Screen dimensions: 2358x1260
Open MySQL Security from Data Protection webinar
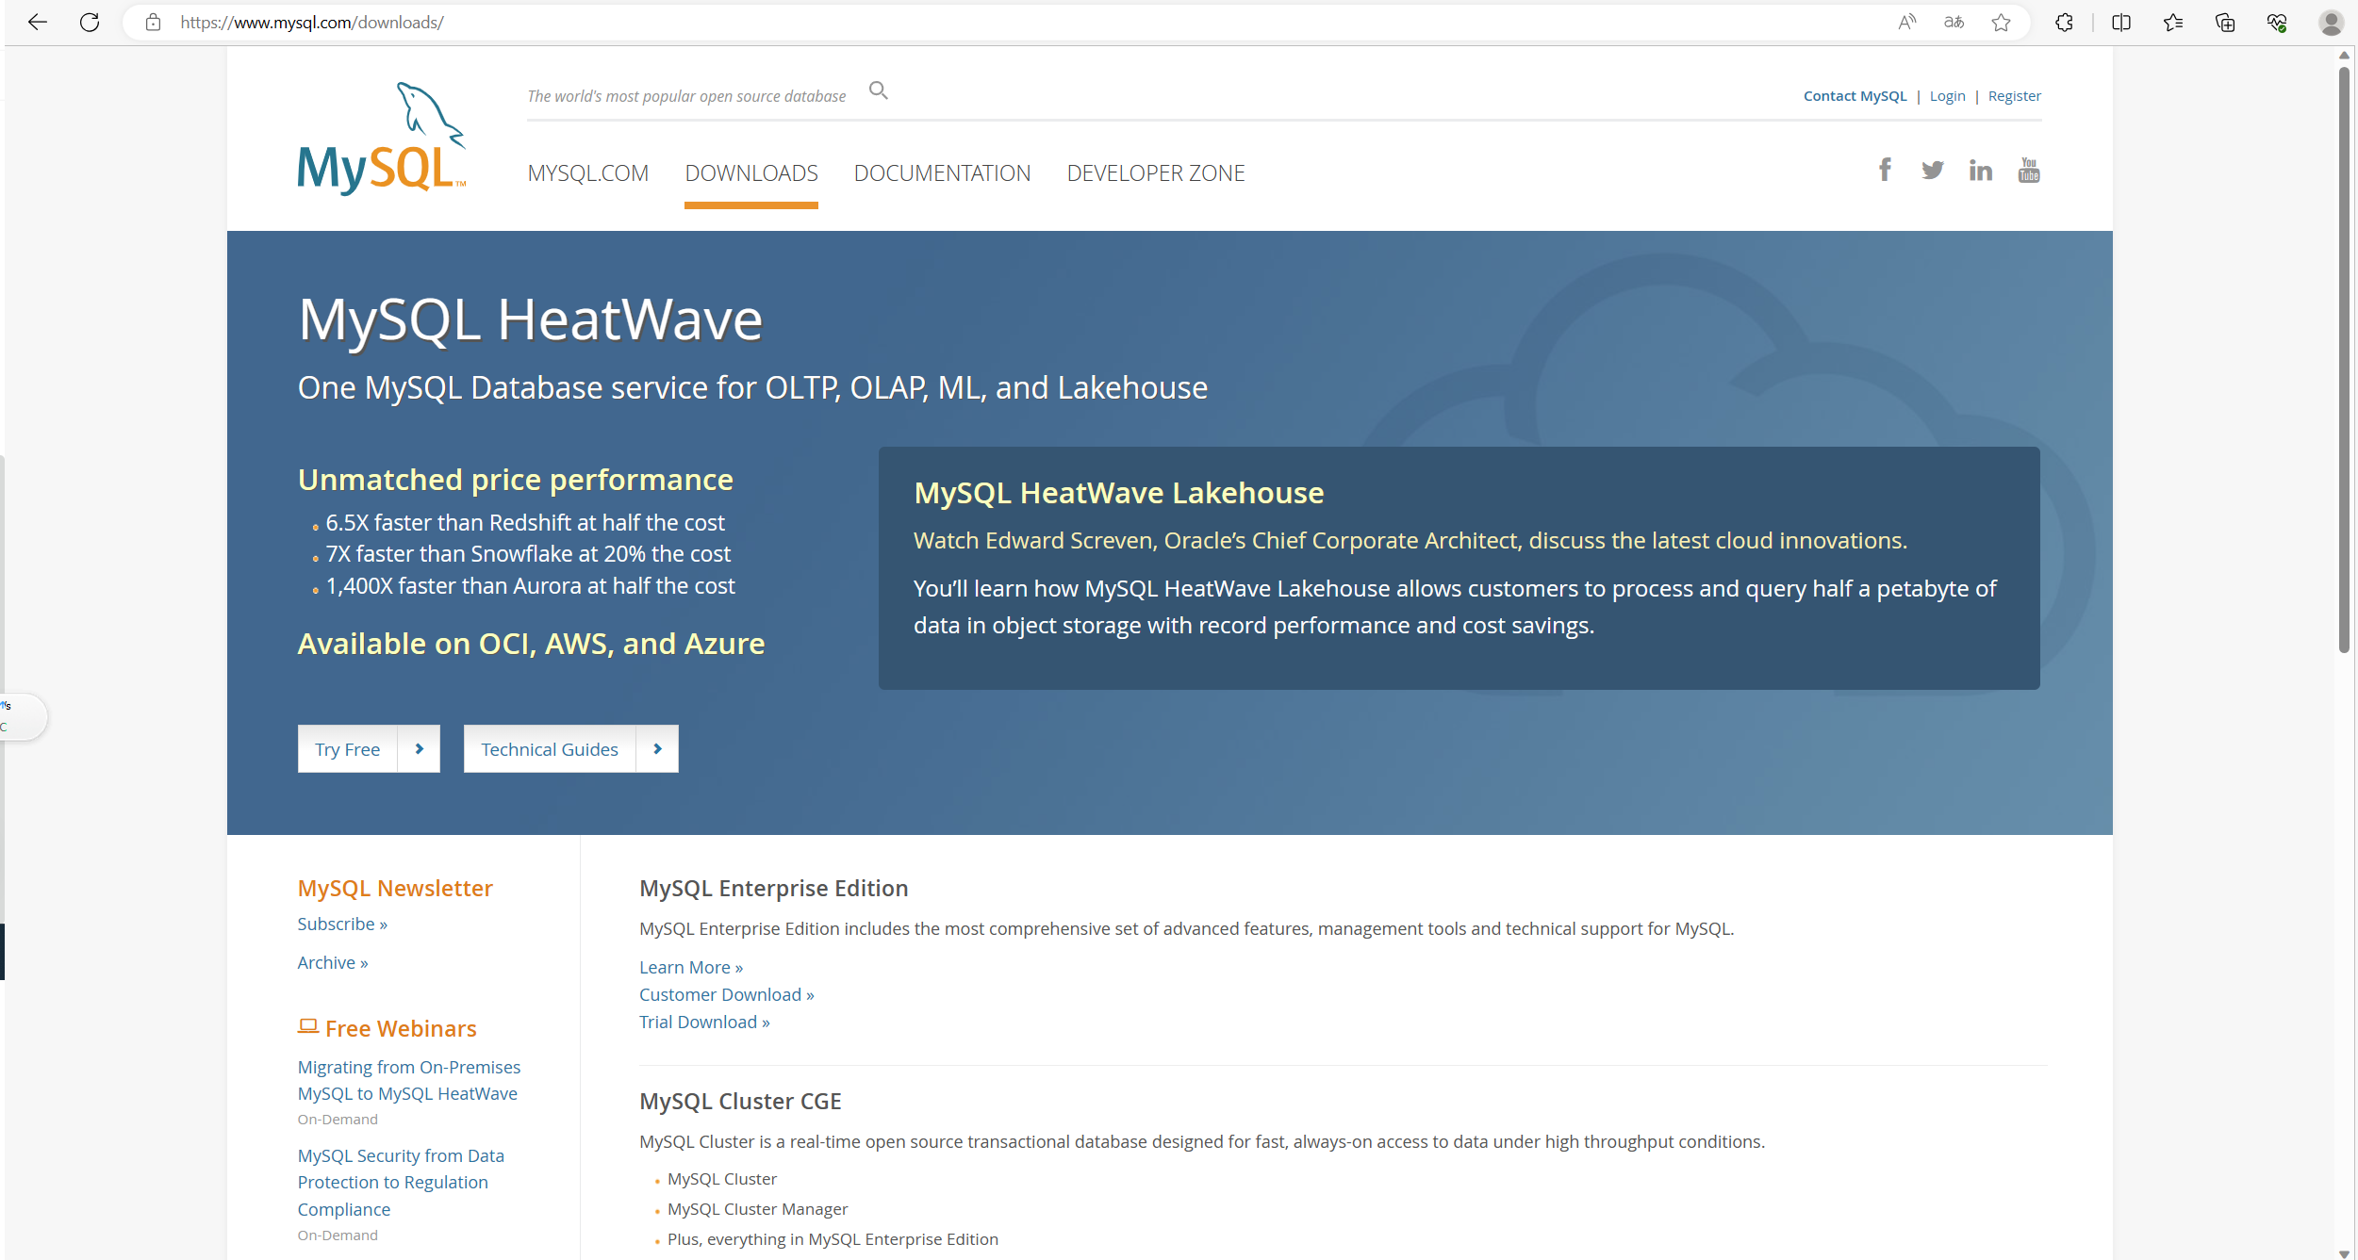[x=401, y=1183]
